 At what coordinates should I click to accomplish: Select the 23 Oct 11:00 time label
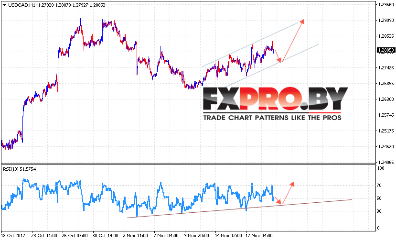(x=44, y=235)
